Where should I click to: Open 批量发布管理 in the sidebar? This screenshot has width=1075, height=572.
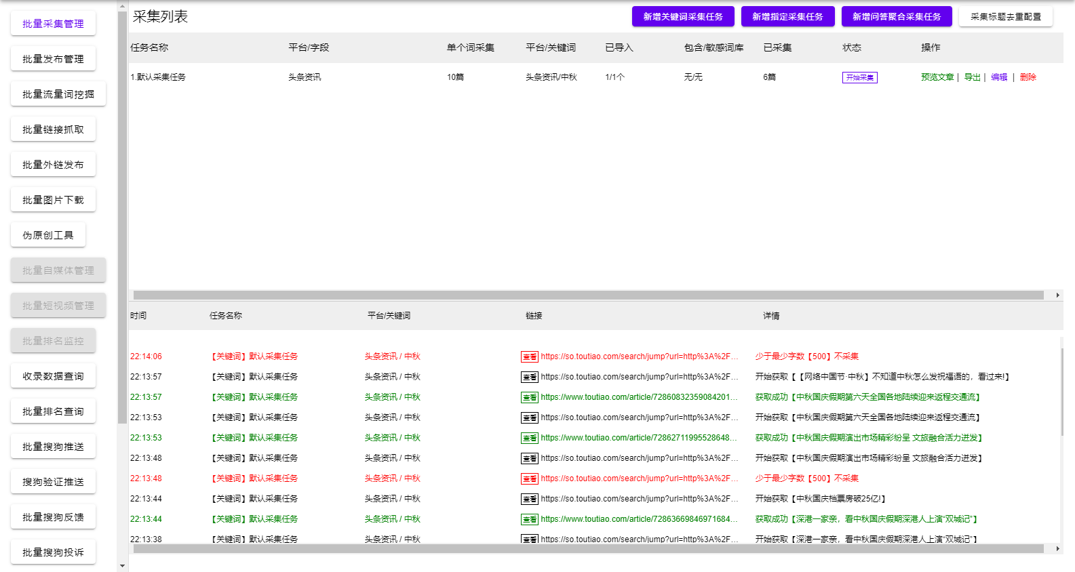[53, 59]
